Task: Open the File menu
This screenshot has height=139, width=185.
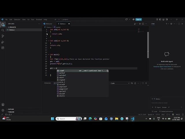Action: pos(6,19)
